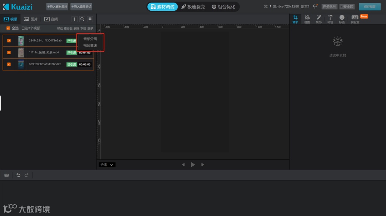Play the preview video
The image size is (386, 216).
pos(193,165)
